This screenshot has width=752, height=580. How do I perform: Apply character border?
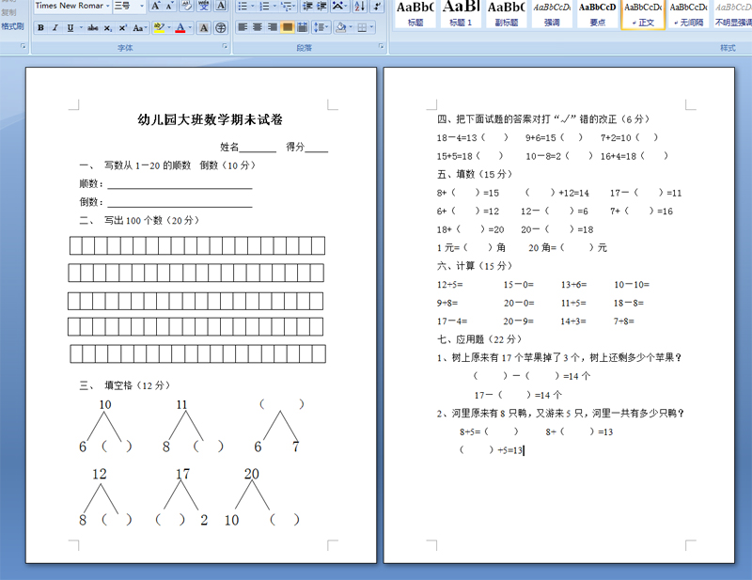coord(221,7)
